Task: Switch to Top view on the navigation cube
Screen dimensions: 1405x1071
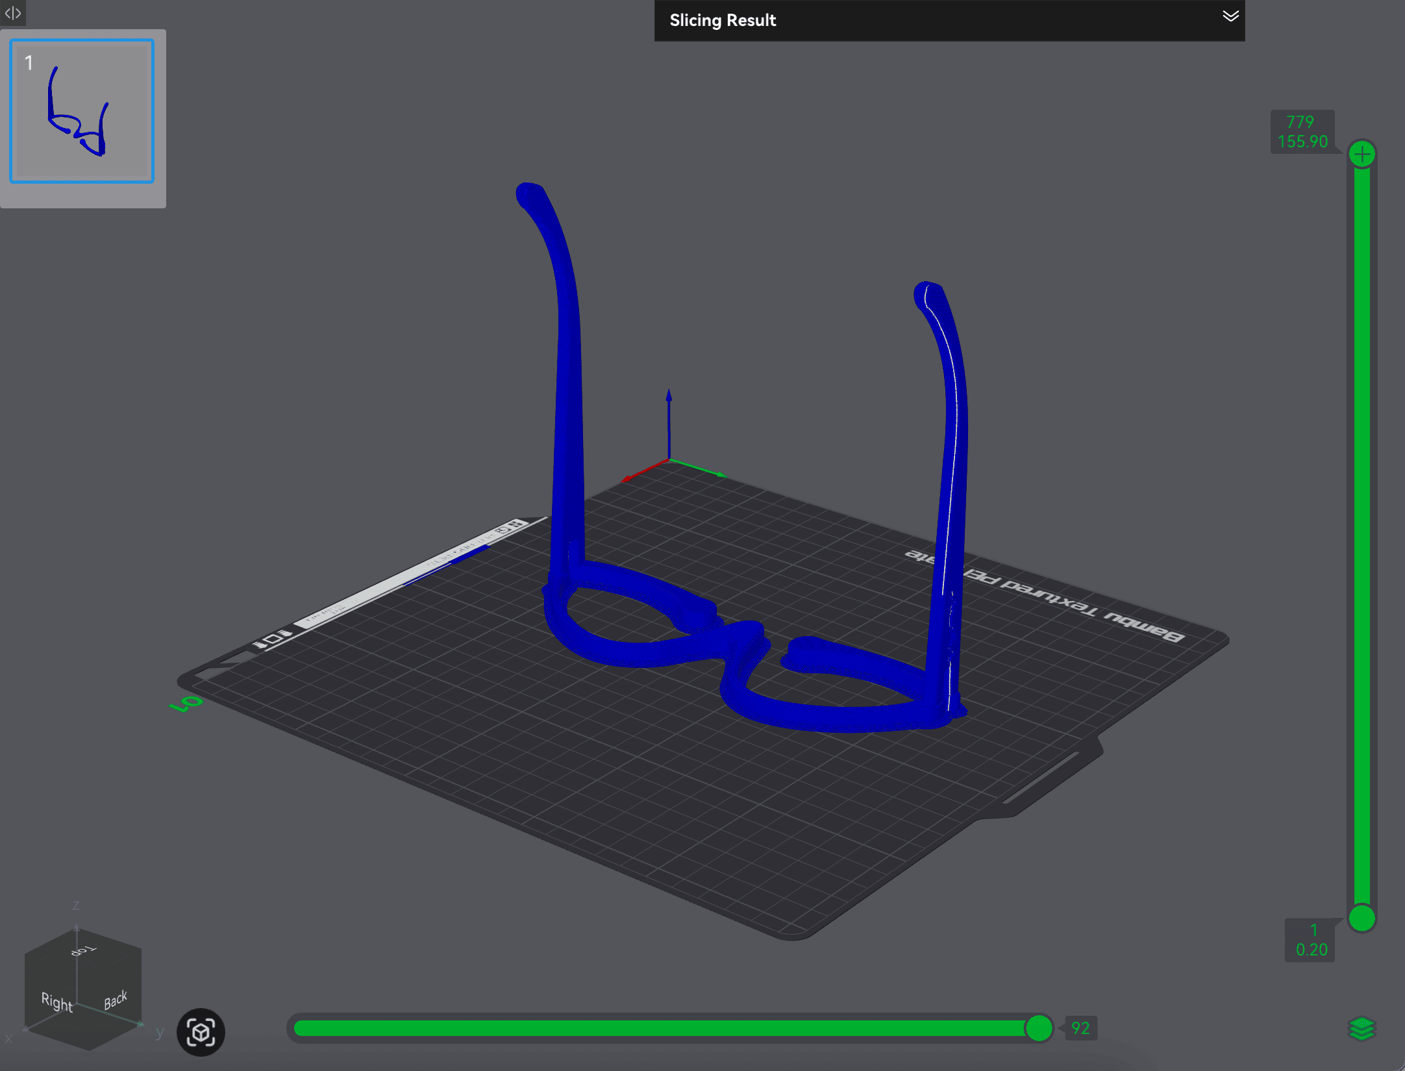Action: pyautogui.click(x=84, y=950)
